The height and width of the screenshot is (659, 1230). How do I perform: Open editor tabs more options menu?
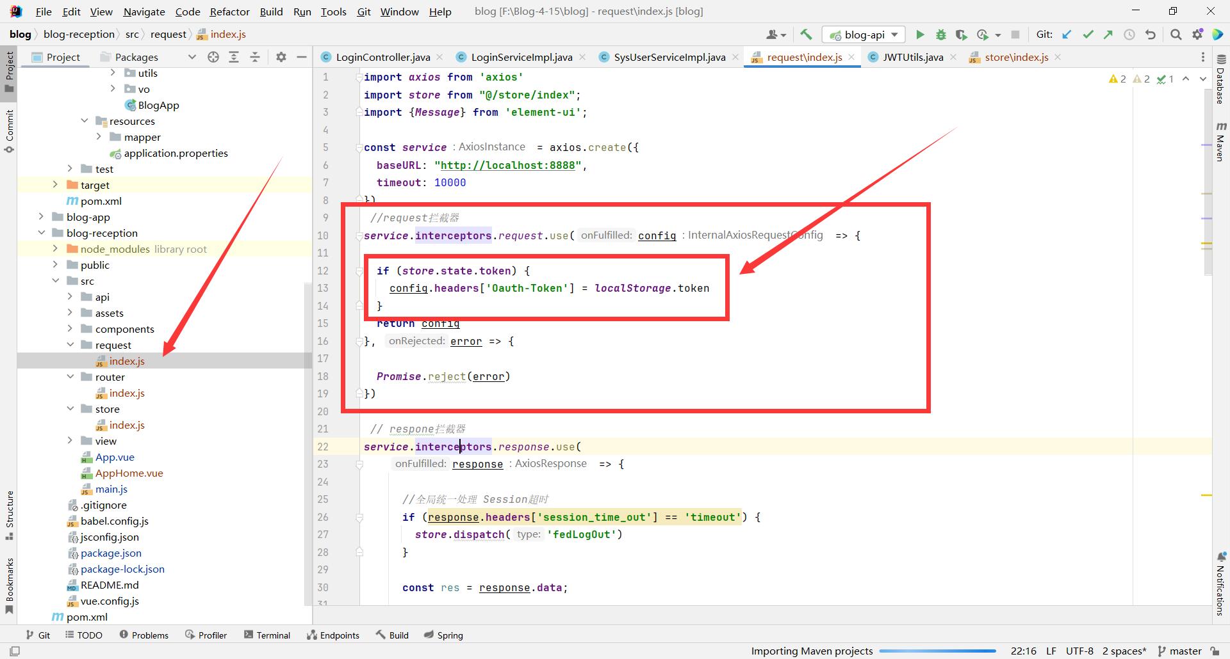(1202, 57)
